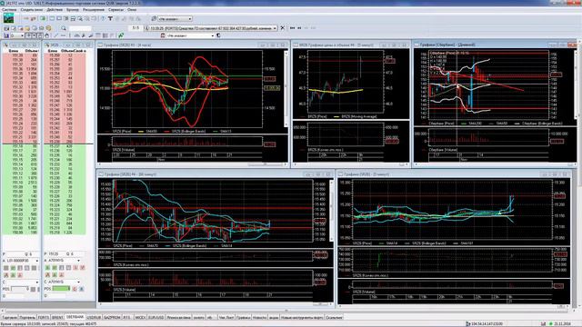Expand client C dropdown in second order panel
The width and height of the screenshot is (582, 327).
(x=78, y=282)
